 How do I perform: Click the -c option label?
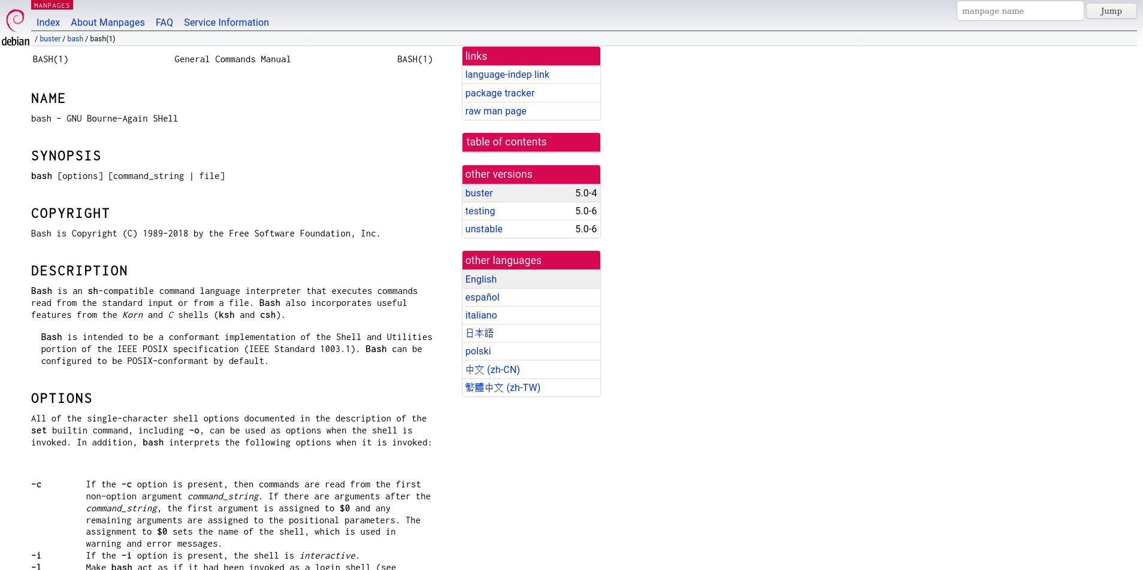tap(37, 484)
